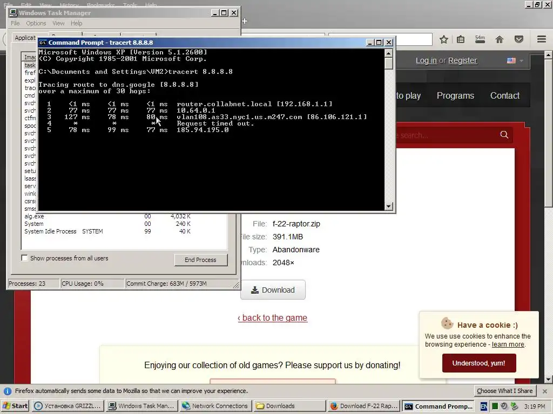The height and width of the screenshot is (414, 553).
Task: Click the Log in link
Action: pyautogui.click(x=426, y=60)
